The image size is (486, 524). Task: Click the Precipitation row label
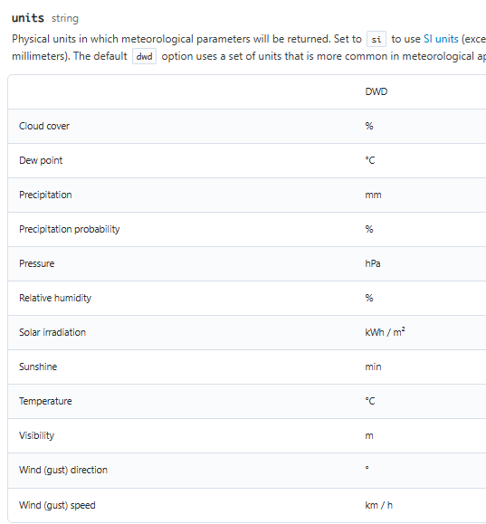point(45,195)
